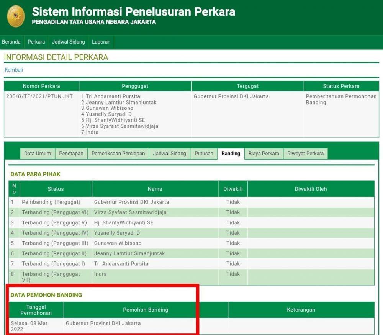
Task: Click the Status Perkara column header
Action: click(341, 86)
